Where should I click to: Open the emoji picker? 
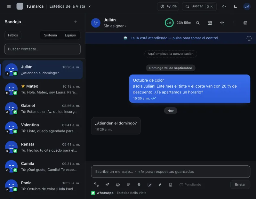(x=118, y=185)
